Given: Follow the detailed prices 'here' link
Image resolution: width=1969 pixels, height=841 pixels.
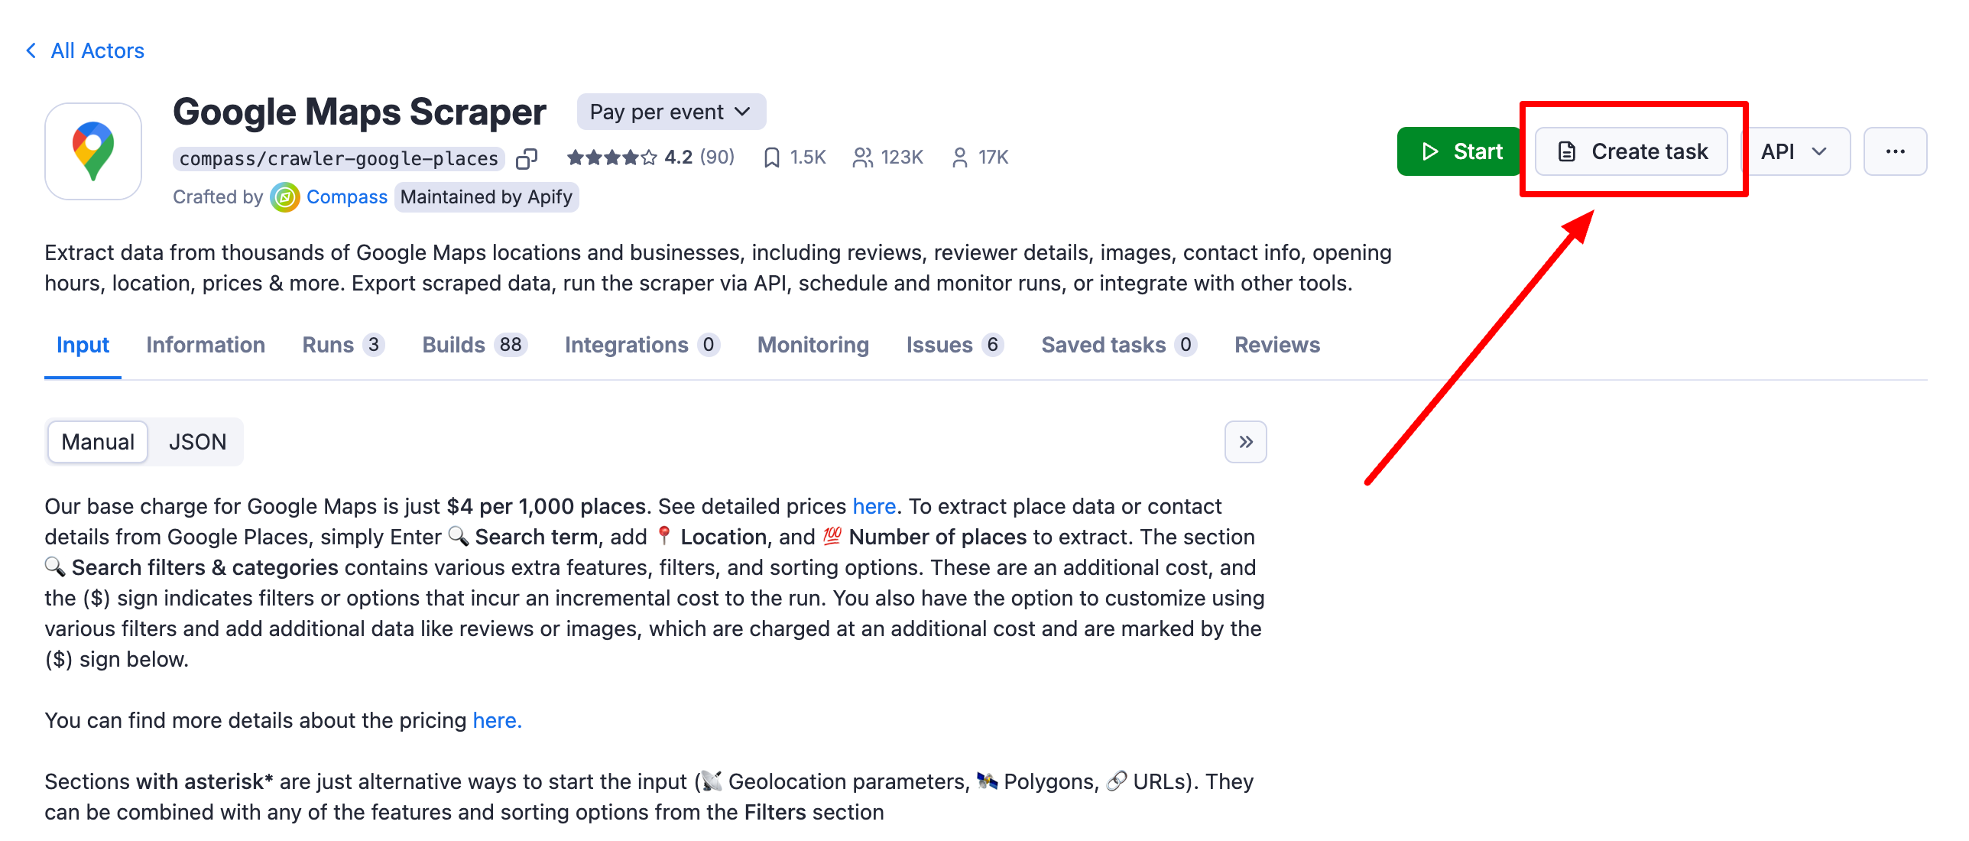Looking at the screenshot, I should pos(874,506).
